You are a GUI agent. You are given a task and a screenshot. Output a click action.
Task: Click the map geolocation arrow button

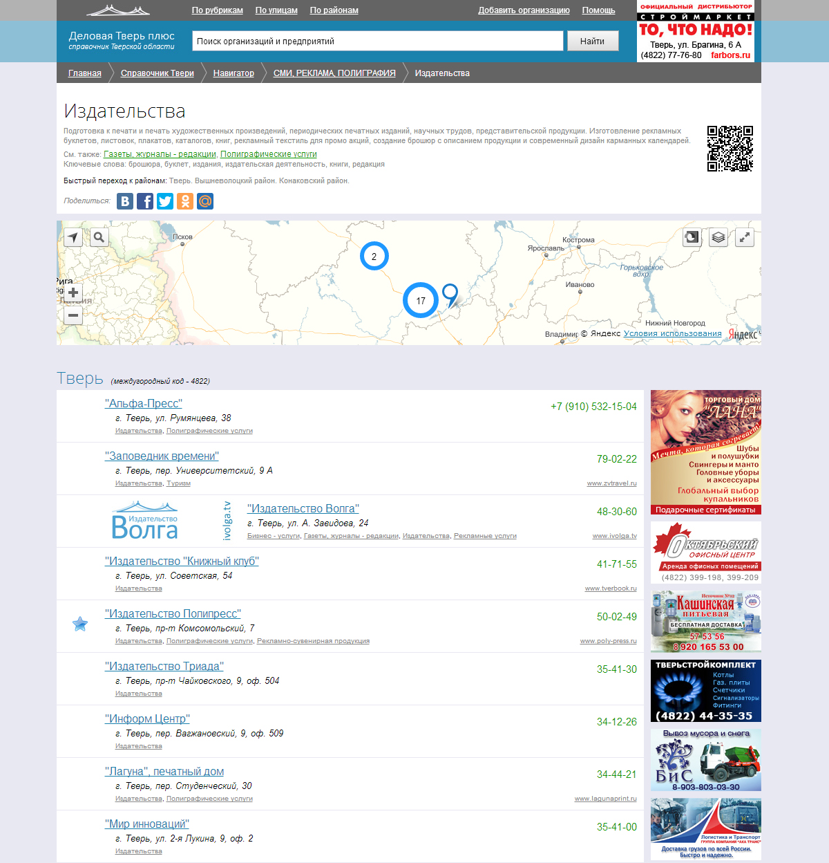pos(73,238)
